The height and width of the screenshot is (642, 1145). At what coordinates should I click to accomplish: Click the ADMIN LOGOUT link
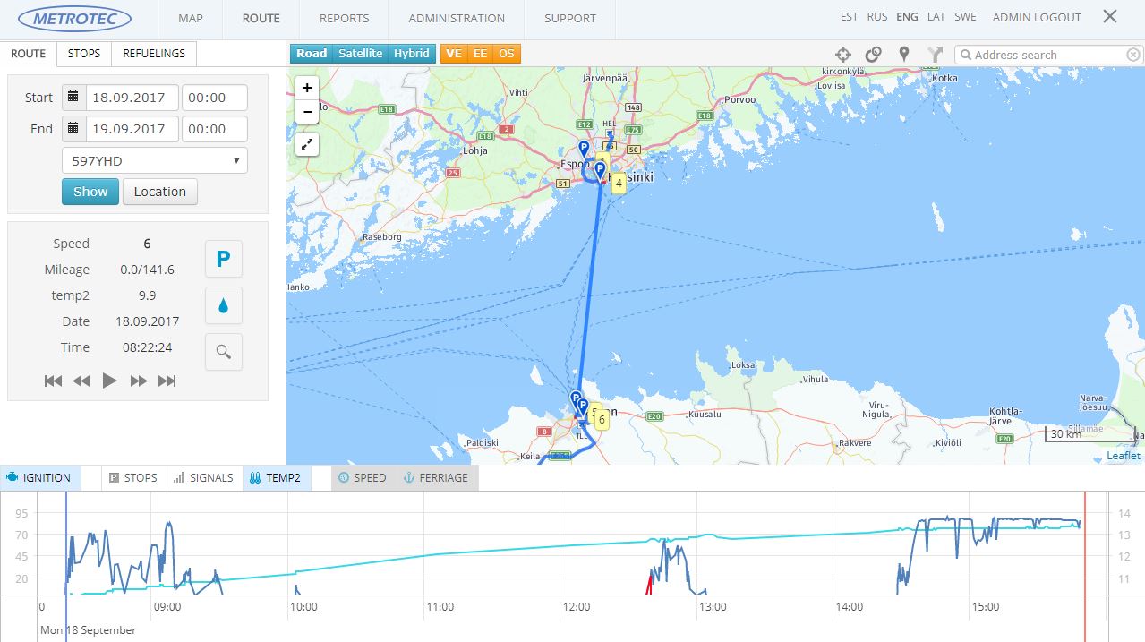coord(1037,18)
